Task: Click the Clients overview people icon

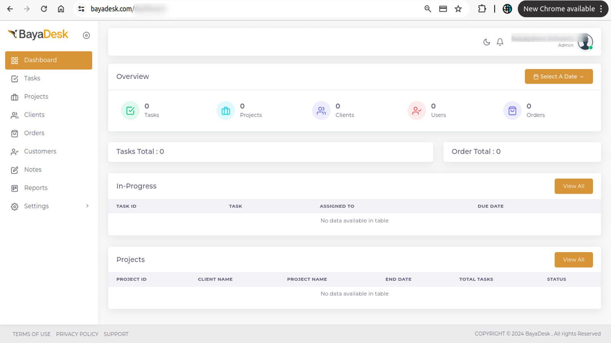Action: click(x=321, y=111)
